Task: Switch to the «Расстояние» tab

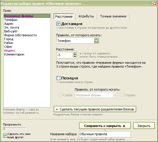Action: pos(64,17)
